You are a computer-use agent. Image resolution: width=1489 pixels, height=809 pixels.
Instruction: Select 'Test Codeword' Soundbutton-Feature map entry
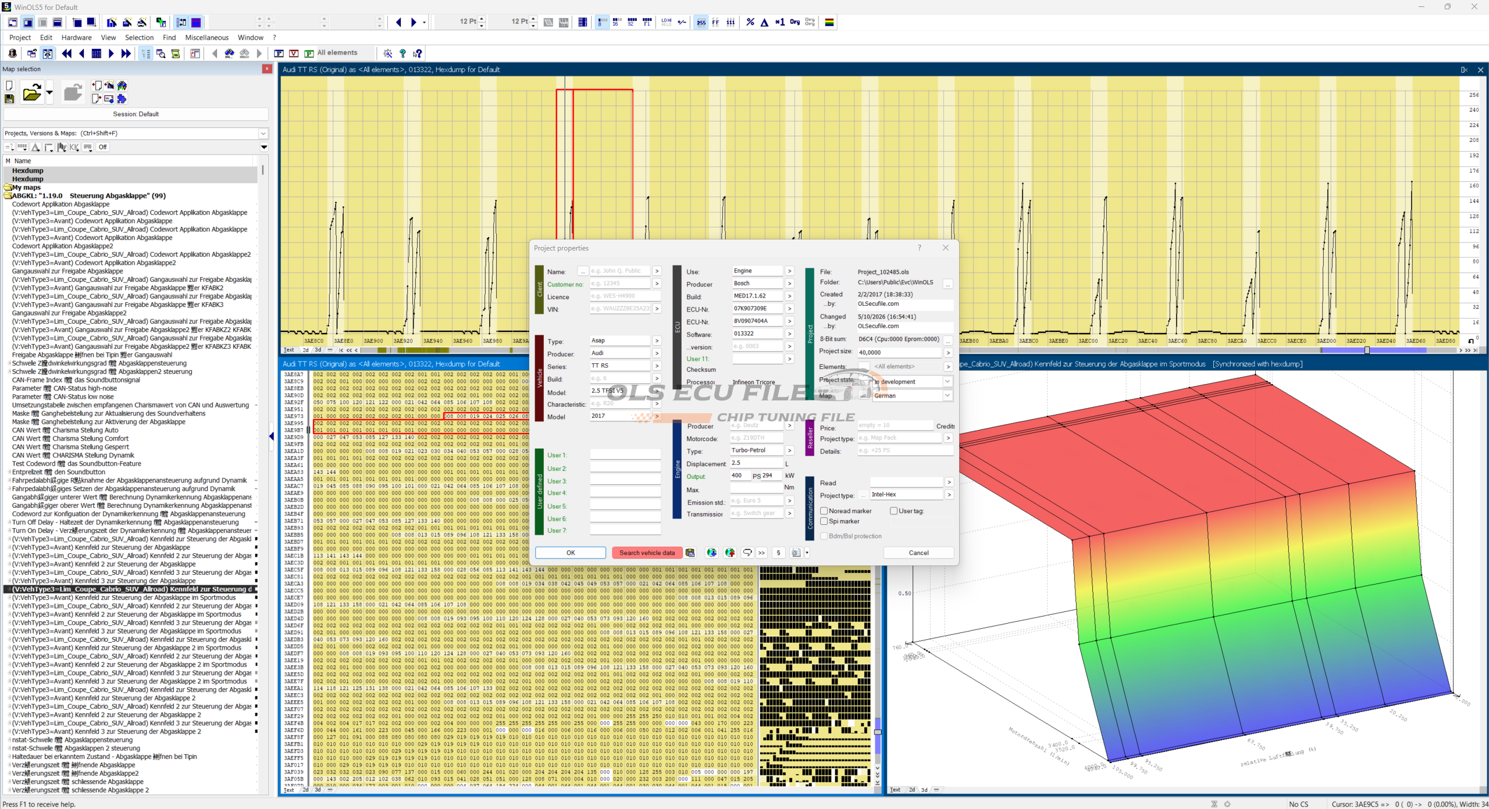tap(77, 464)
